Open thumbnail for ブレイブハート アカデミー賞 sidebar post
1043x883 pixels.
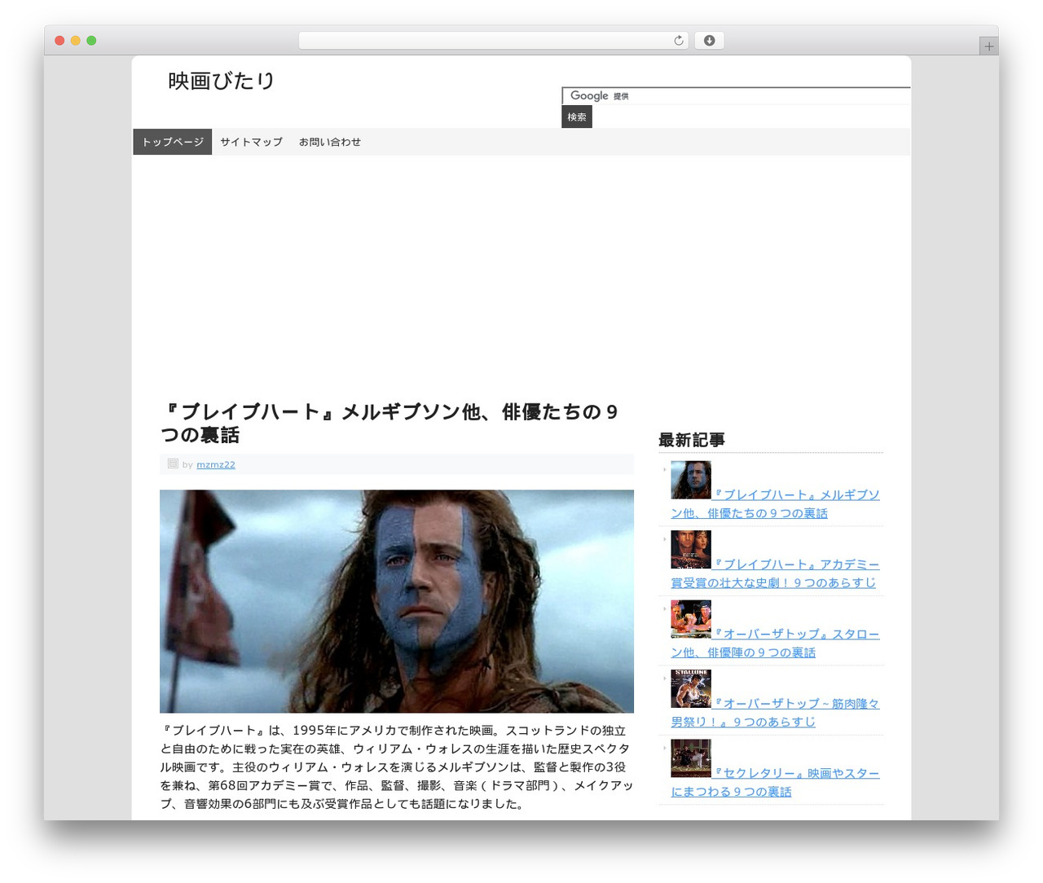(691, 550)
